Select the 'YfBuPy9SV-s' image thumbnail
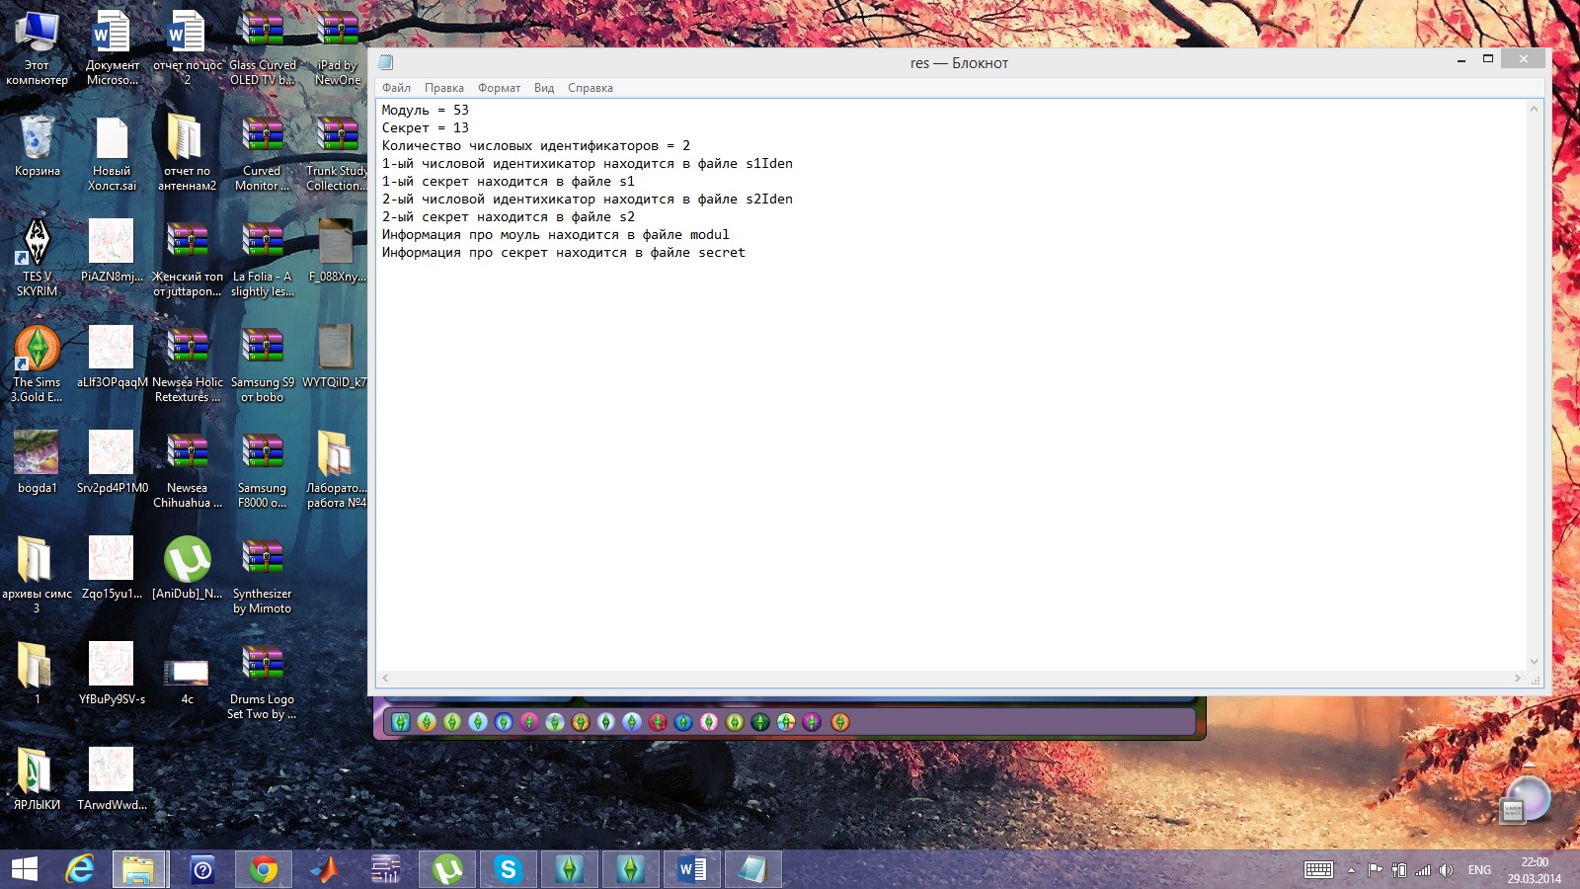 point(112,674)
